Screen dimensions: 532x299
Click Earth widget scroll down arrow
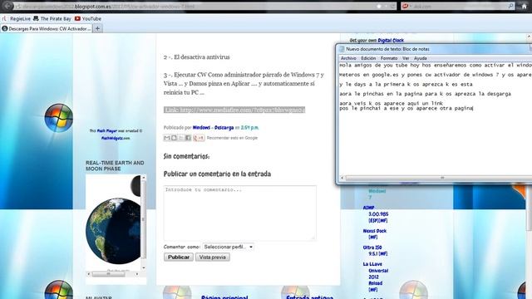[x=144, y=267]
